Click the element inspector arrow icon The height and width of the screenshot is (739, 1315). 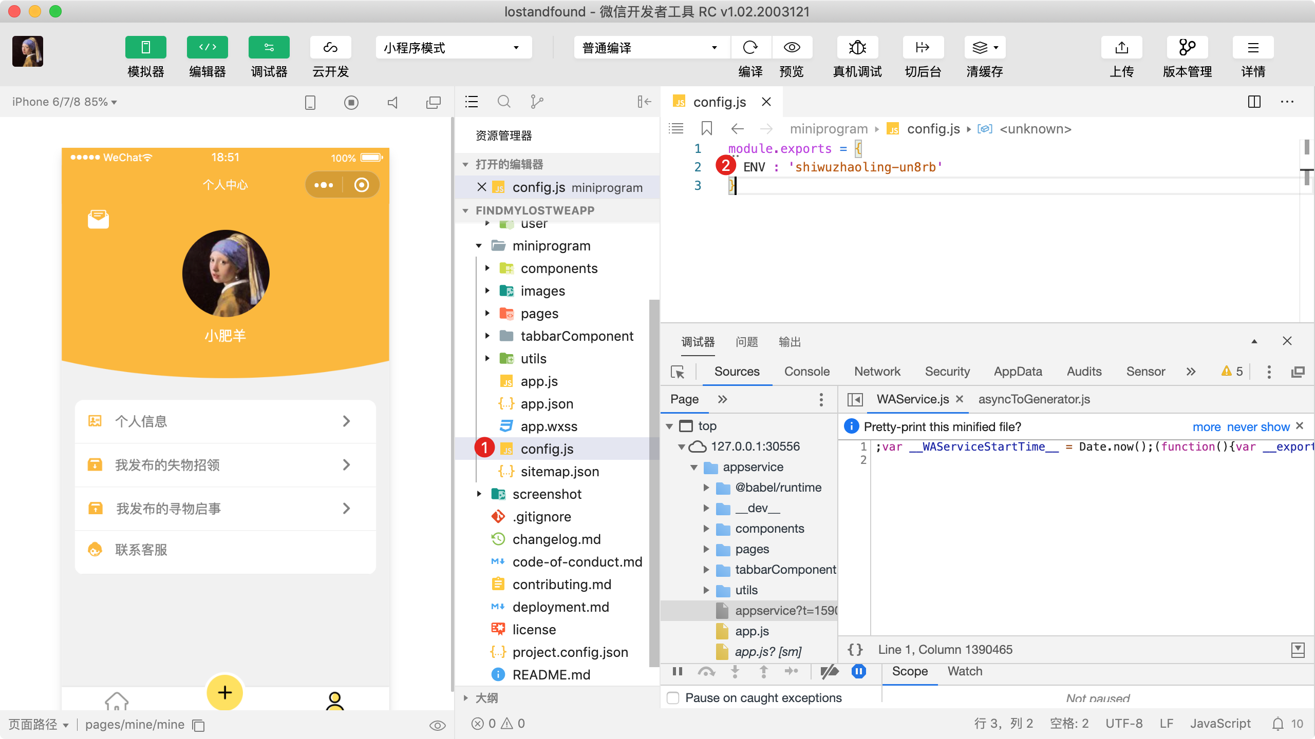[678, 372]
